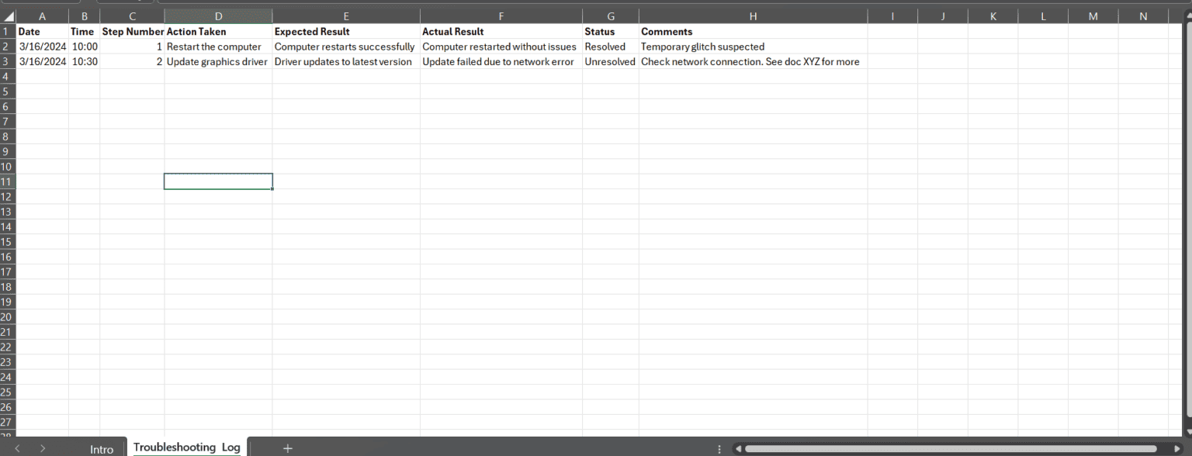
Task: Select the Troubleshooting Log sheet tab
Action: [x=187, y=447]
